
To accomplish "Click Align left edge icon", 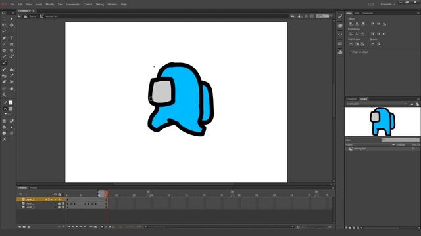I will coord(351,24).
